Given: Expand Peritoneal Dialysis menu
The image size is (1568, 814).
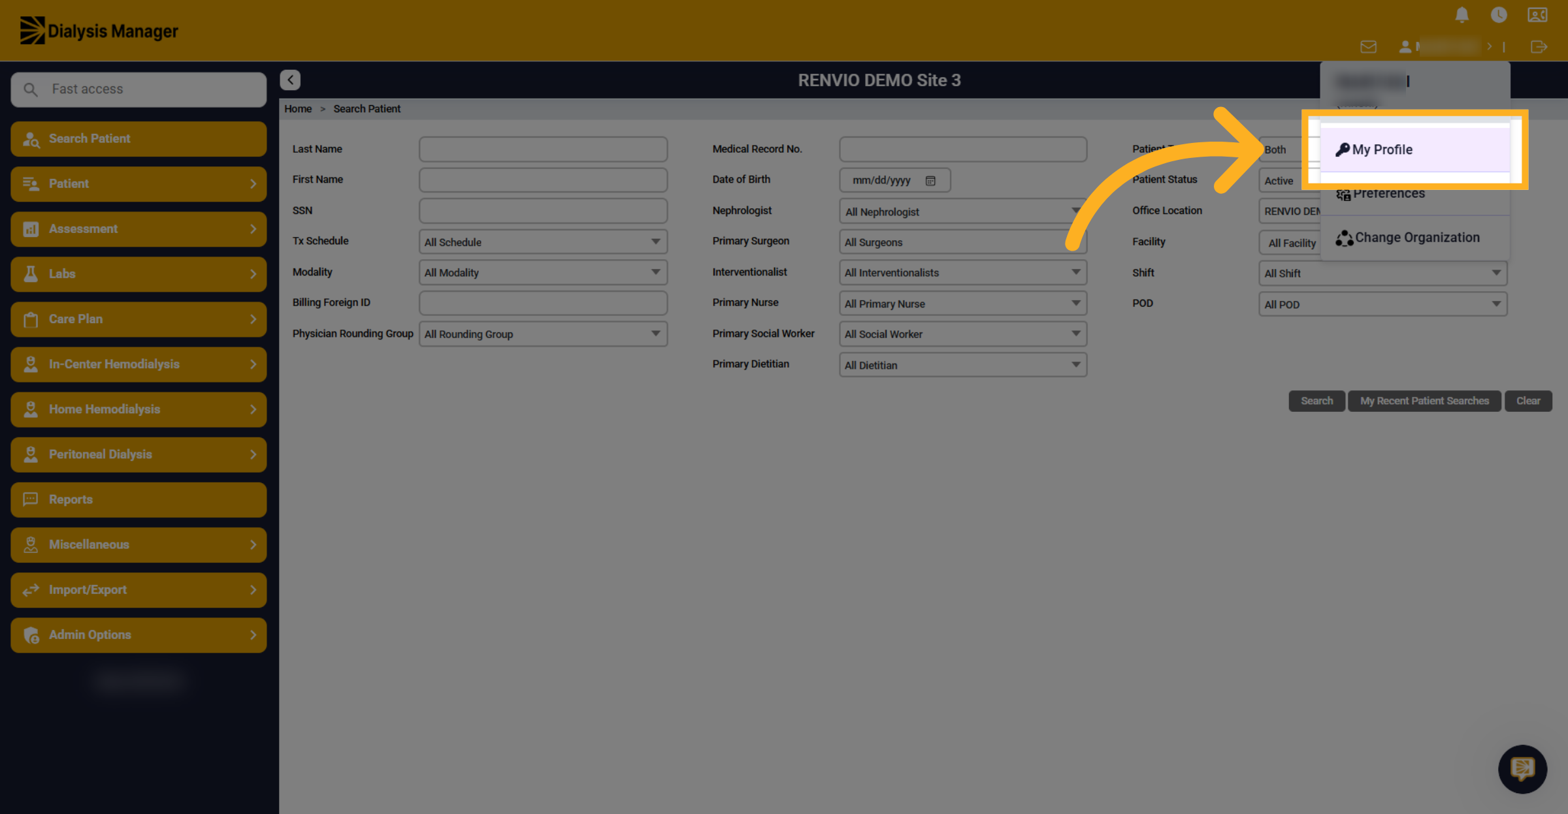Looking at the screenshot, I should click(x=139, y=454).
